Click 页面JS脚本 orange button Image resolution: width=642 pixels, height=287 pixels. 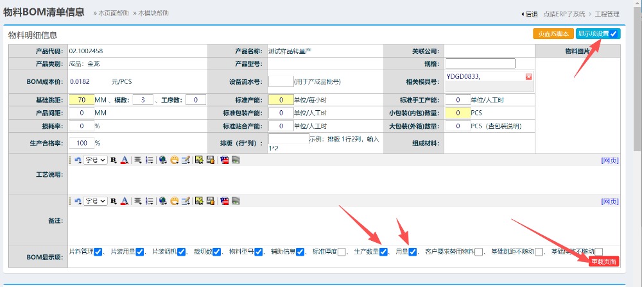[553, 34]
